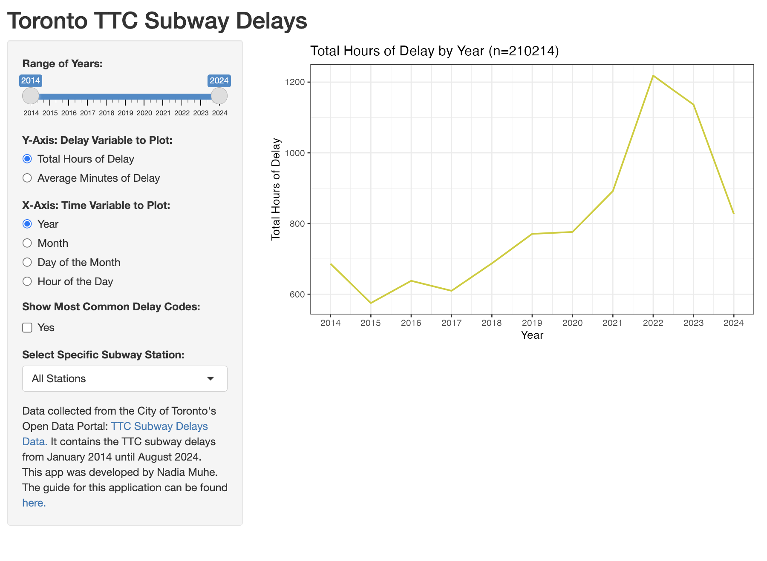Select the "Average Minutes of Delay" option
Viewport: 767px width, 561px height.
point(27,178)
